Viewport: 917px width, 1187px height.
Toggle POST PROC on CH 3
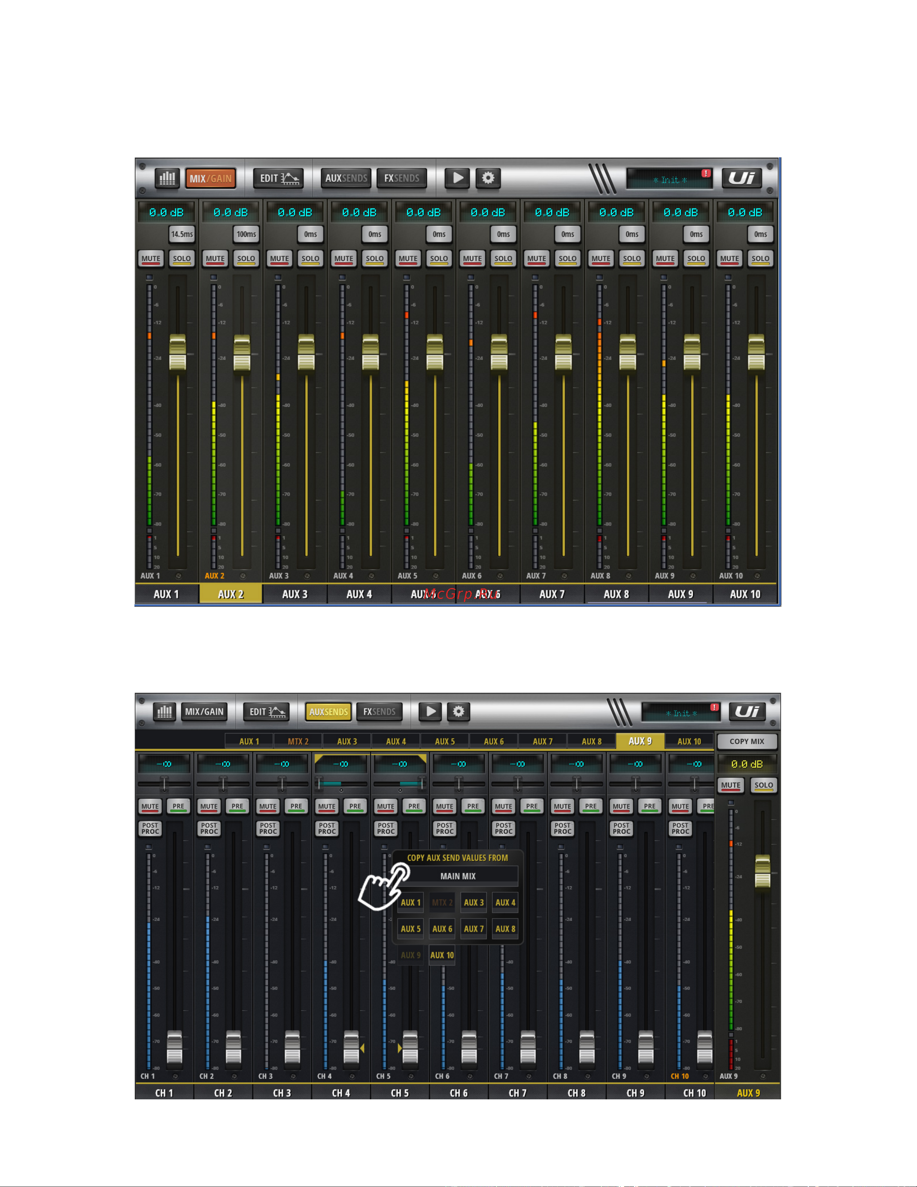tap(268, 828)
